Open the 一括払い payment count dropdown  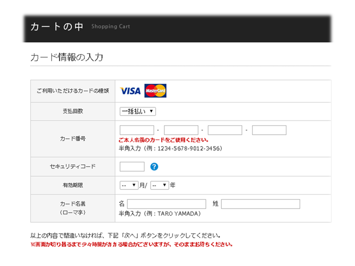pyautogui.click(x=138, y=111)
